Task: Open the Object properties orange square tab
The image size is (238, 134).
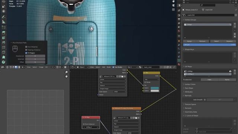Action: click(x=179, y=41)
